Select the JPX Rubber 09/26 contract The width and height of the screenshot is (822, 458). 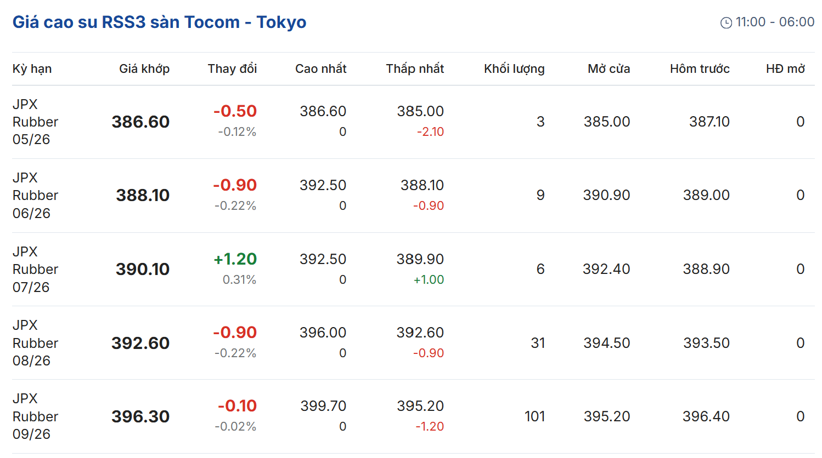[35, 416]
